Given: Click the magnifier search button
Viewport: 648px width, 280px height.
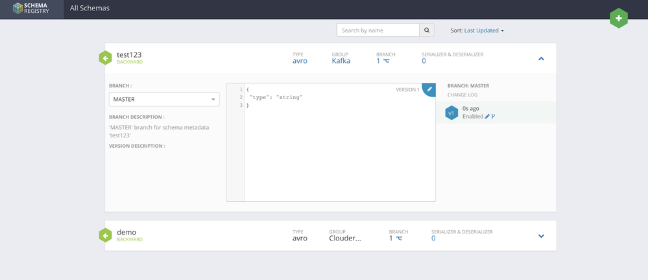Looking at the screenshot, I should pos(427,30).
